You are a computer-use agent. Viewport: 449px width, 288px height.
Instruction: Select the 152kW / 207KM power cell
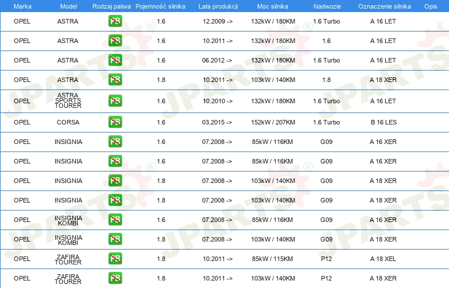pyautogui.click(x=273, y=122)
